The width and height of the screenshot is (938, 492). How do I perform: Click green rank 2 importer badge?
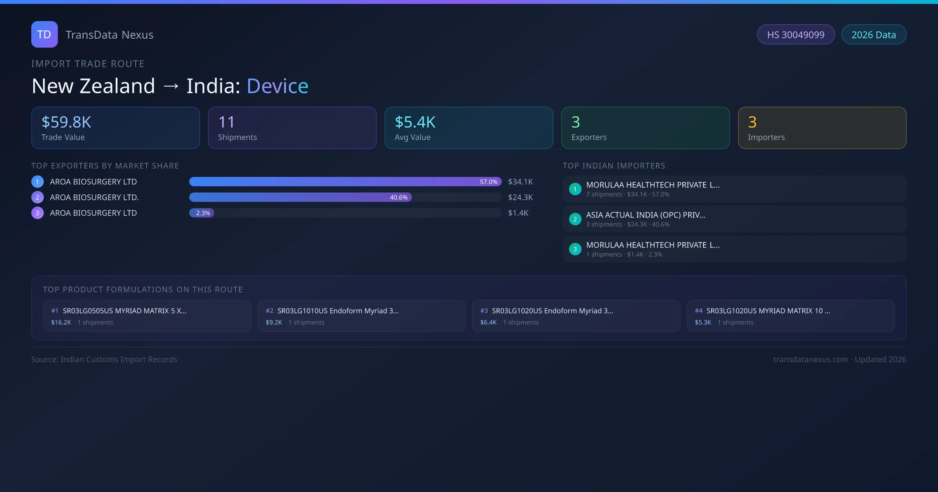[575, 219]
